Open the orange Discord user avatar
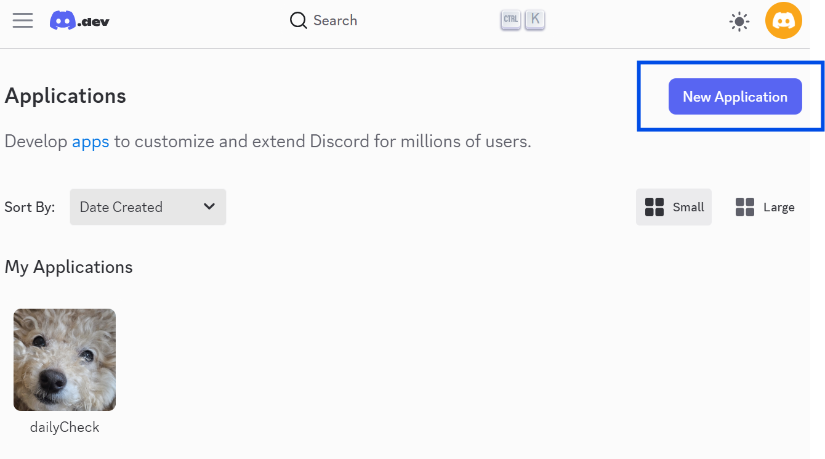Screen dimensions: 825x459 [x=783, y=21]
